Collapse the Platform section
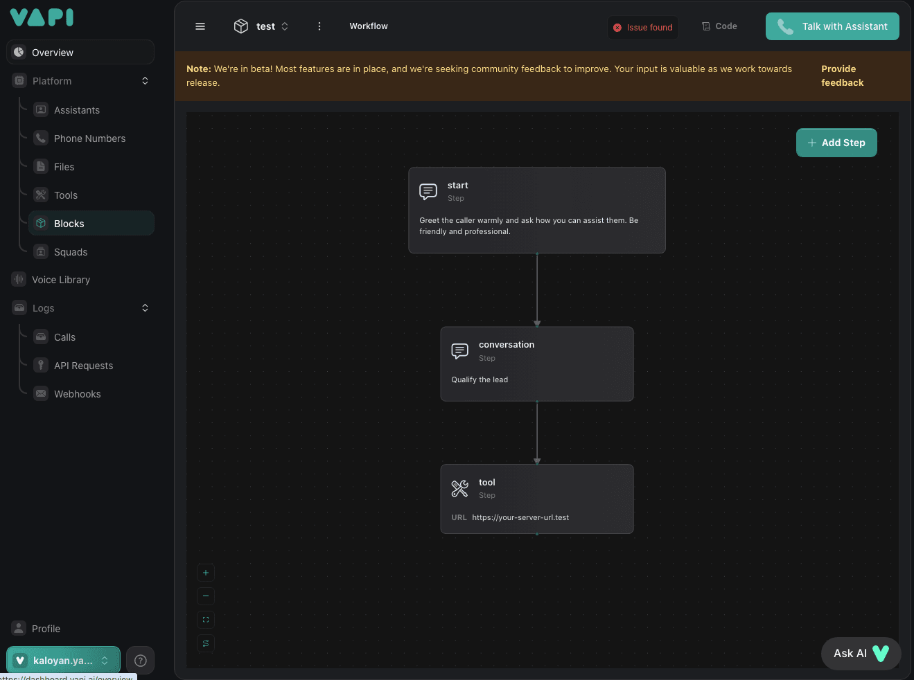 145,81
